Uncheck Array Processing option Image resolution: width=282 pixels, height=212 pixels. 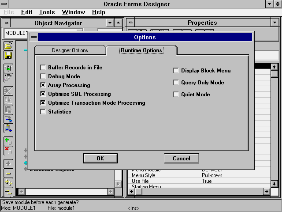(43, 85)
